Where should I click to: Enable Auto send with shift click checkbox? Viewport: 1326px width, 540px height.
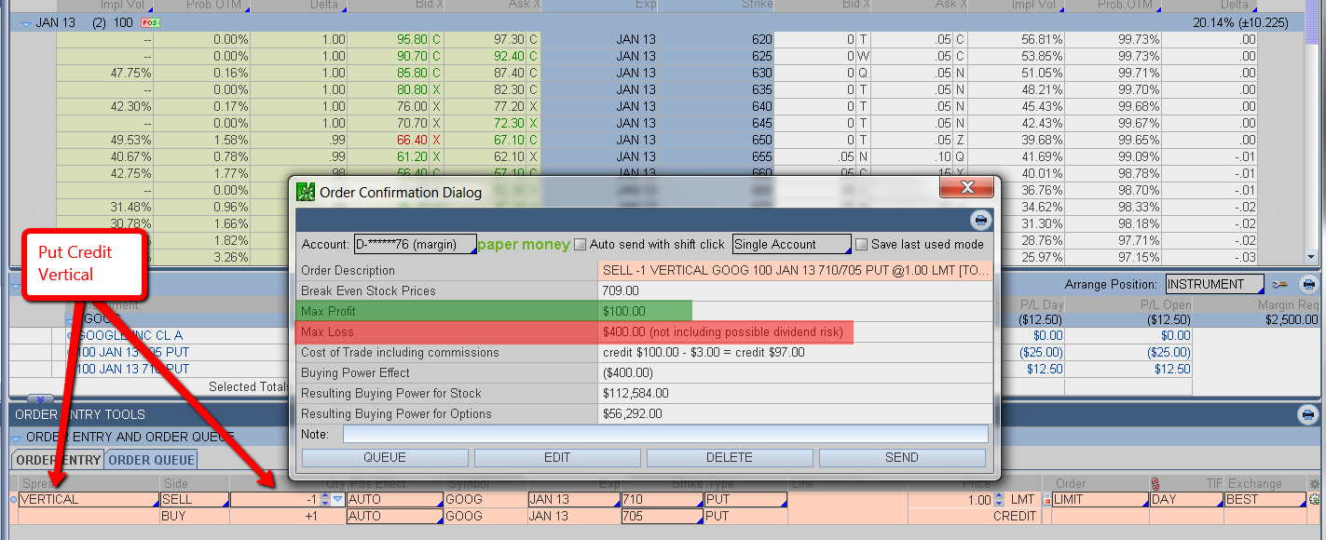581,245
